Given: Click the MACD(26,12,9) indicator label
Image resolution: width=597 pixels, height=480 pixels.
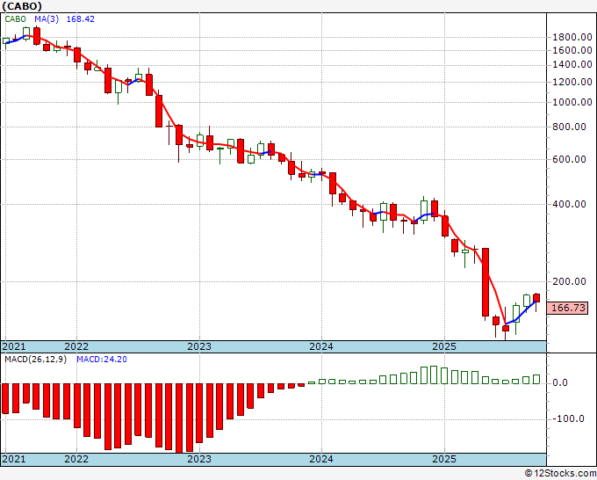Looking at the screenshot, I should click(x=35, y=360).
